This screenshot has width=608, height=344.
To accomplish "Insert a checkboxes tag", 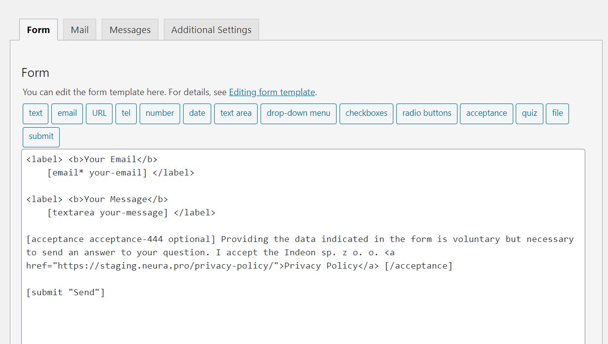I will click(366, 113).
